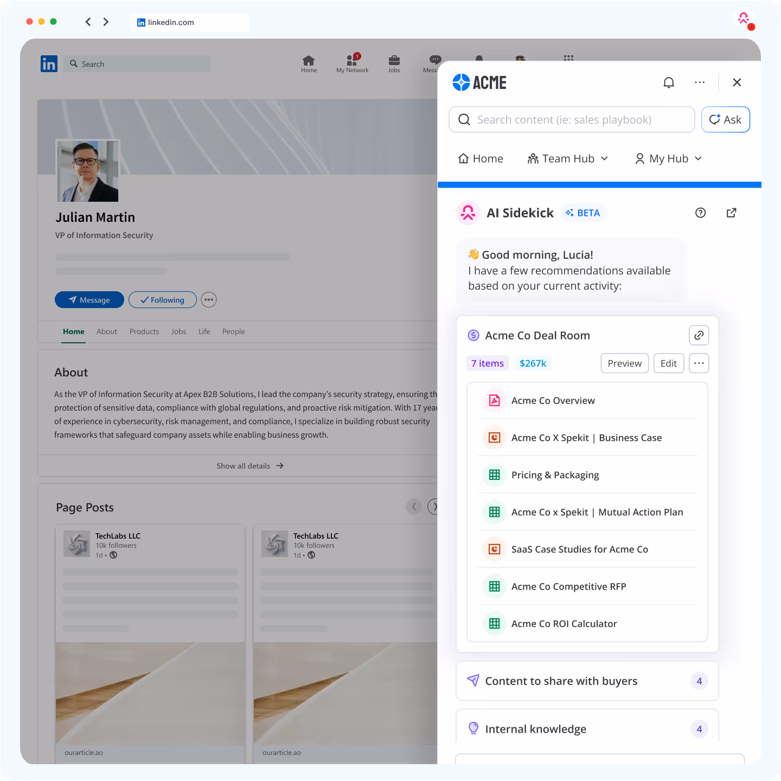The height and width of the screenshot is (781, 781).
Task: Click the AI Sidekick logo icon
Action: (468, 213)
